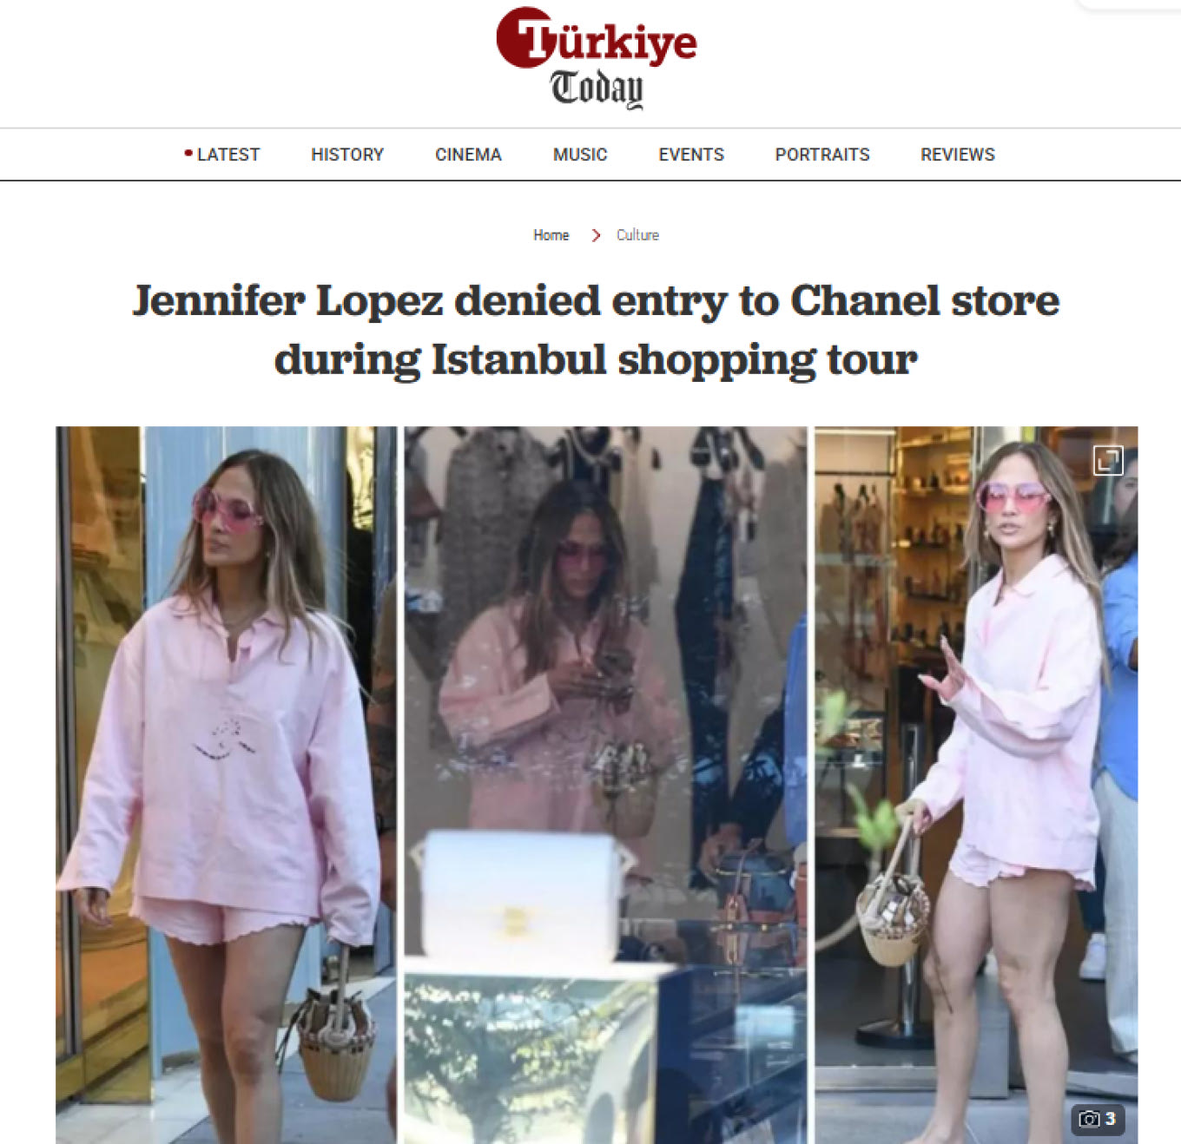Click the Home breadcrumb link

pos(551,235)
